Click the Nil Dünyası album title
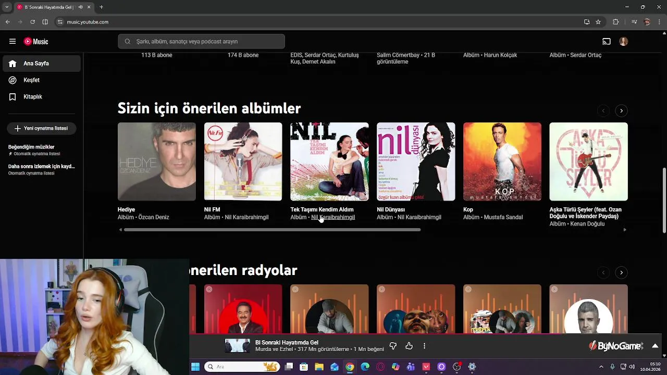 pyautogui.click(x=391, y=209)
